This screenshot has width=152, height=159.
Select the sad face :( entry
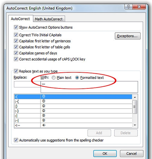[73, 97]
